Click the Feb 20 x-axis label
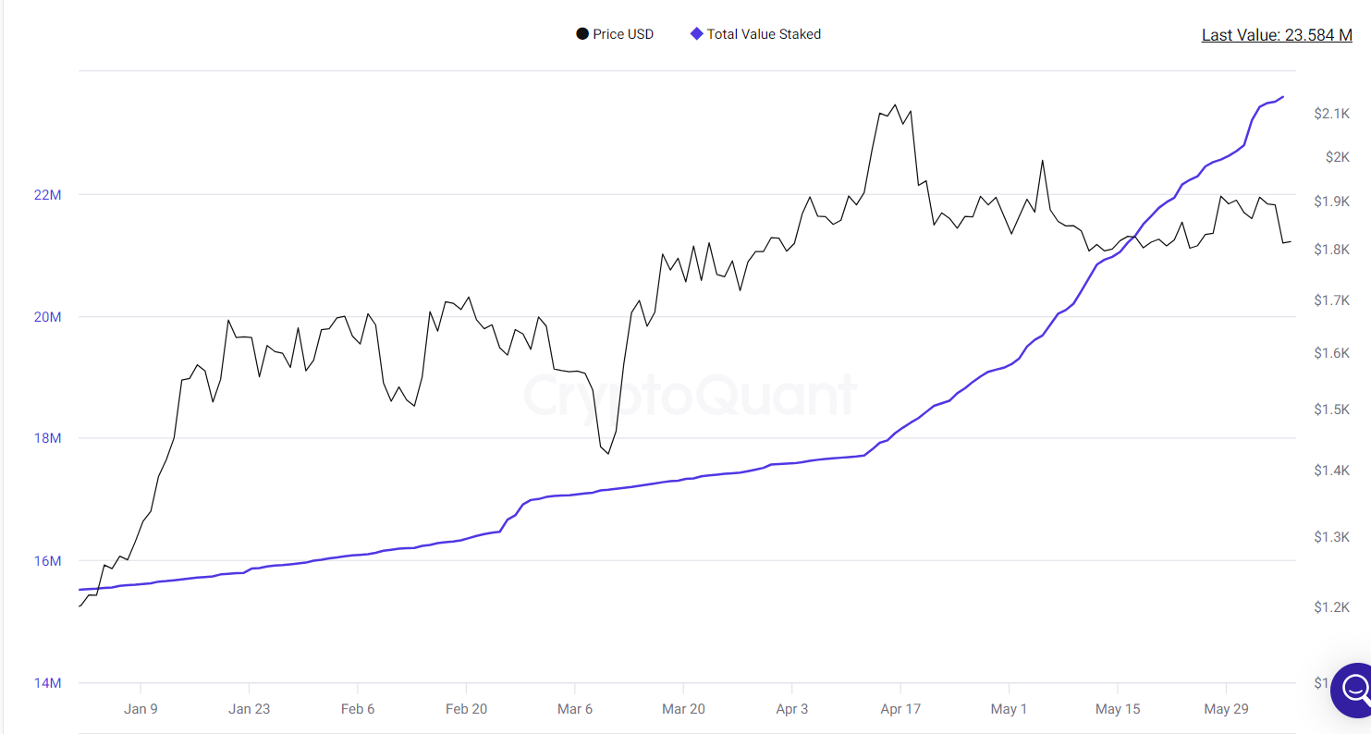This screenshot has height=734, width=1371. [x=466, y=709]
